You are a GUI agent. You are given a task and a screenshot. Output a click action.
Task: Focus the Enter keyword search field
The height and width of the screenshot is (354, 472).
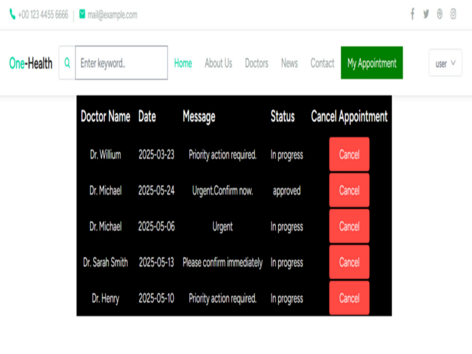click(121, 63)
